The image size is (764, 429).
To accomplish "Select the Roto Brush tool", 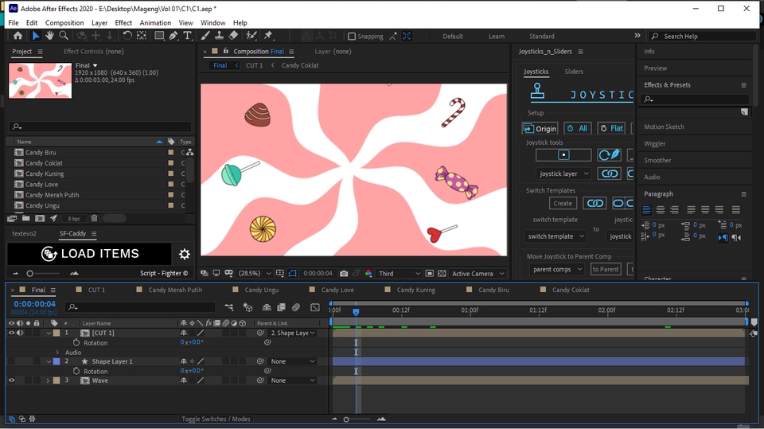I will pyautogui.click(x=251, y=36).
